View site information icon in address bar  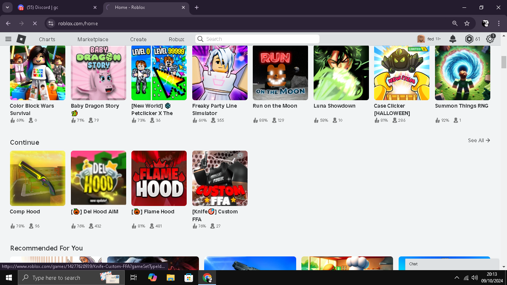(51, 23)
